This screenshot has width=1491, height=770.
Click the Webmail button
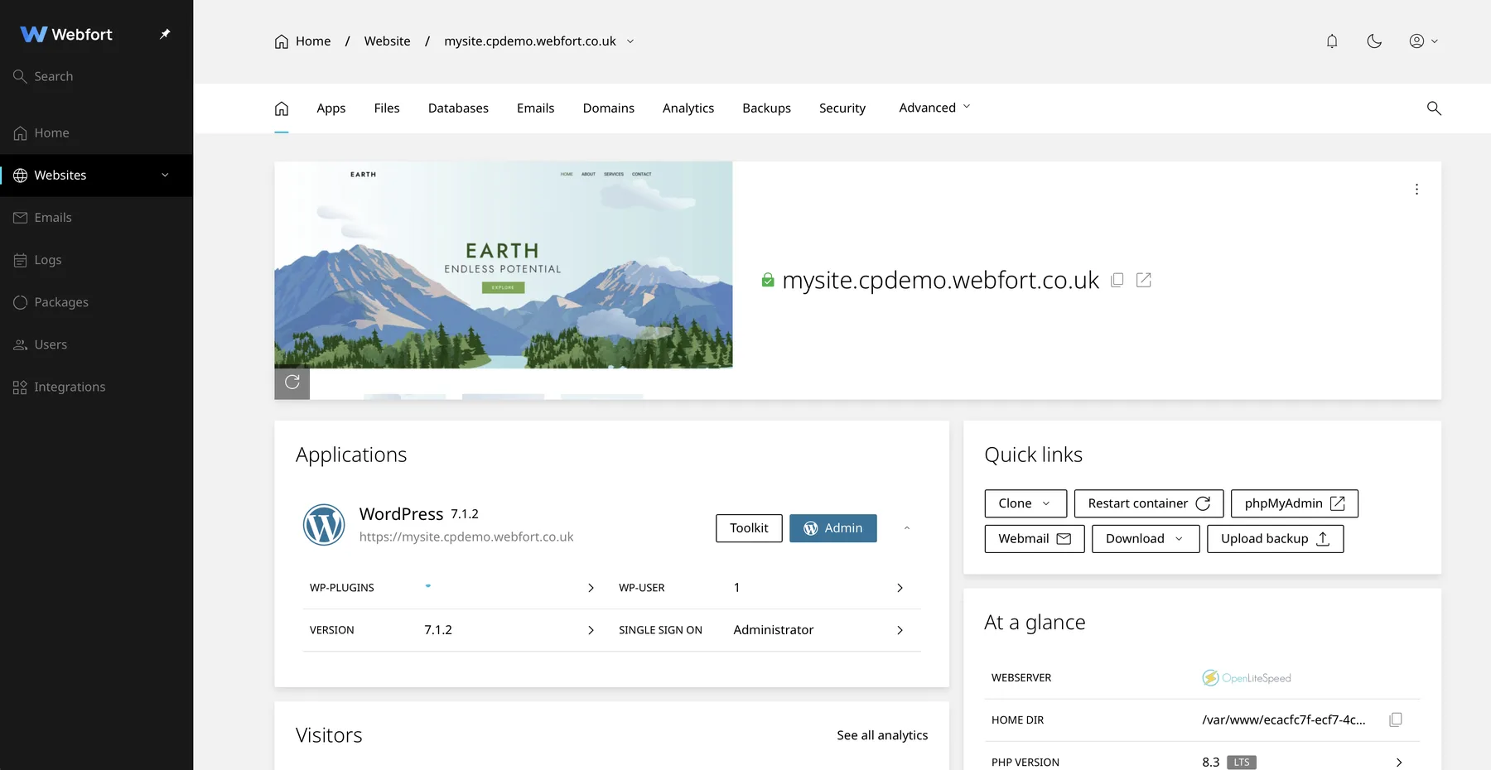point(1035,539)
